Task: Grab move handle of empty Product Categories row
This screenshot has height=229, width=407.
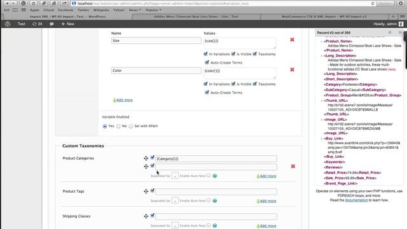Action: tap(146, 167)
